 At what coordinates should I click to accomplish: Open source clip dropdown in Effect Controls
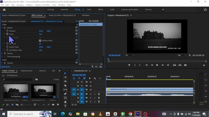pyautogui.click(x=28, y=21)
